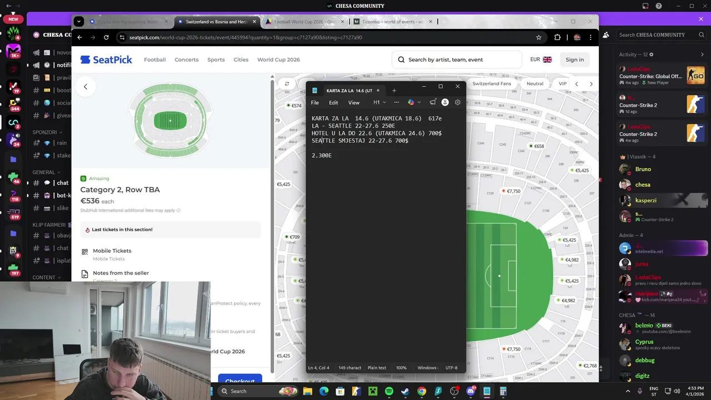Image resolution: width=711 pixels, height=400 pixels.
Task: Click Chrome address bar URL
Action: tap(246, 37)
